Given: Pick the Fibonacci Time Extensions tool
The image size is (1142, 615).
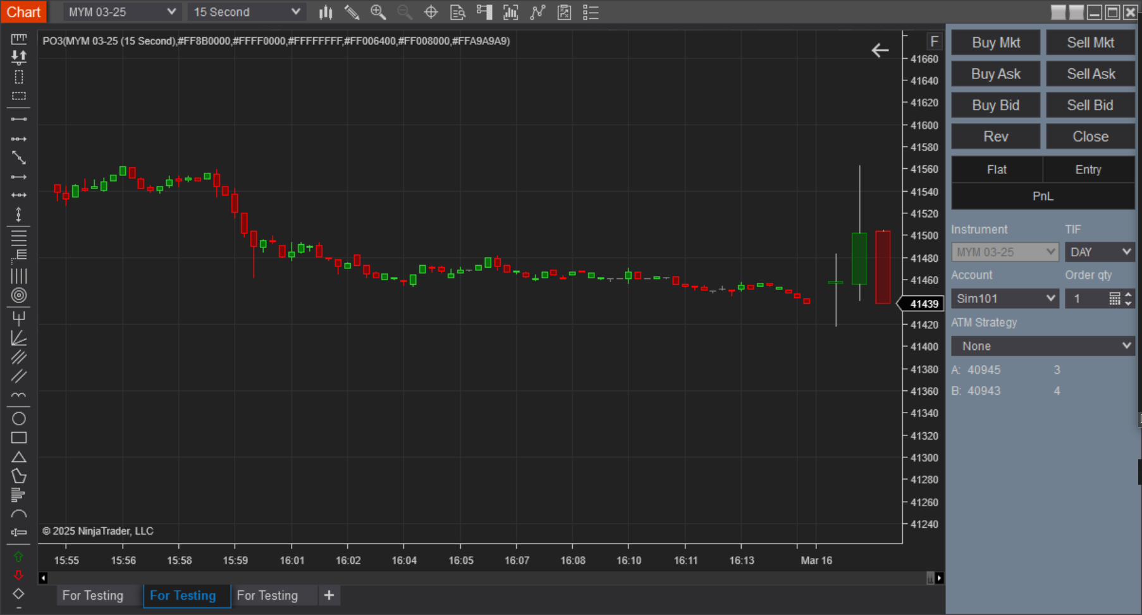Looking at the screenshot, I should (x=19, y=276).
